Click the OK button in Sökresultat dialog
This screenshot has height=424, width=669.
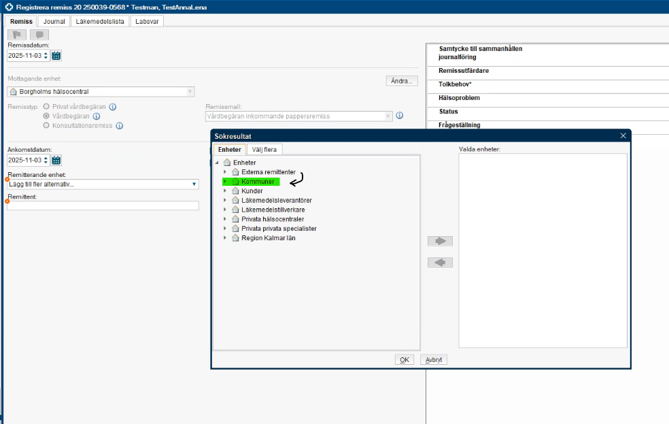(404, 360)
